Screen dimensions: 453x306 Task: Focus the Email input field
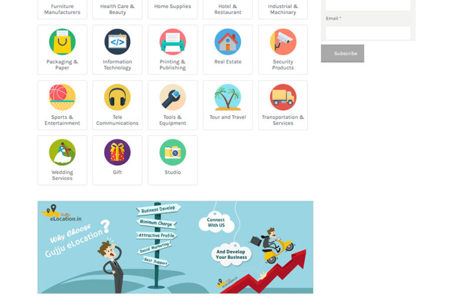368,33
